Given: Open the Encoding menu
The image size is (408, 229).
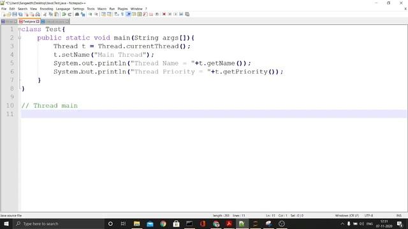Looking at the screenshot, I should tap(47, 9).
